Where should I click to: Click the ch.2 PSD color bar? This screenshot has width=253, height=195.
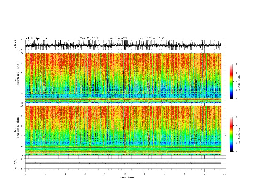pyautogui.click(x=231, y=134)
